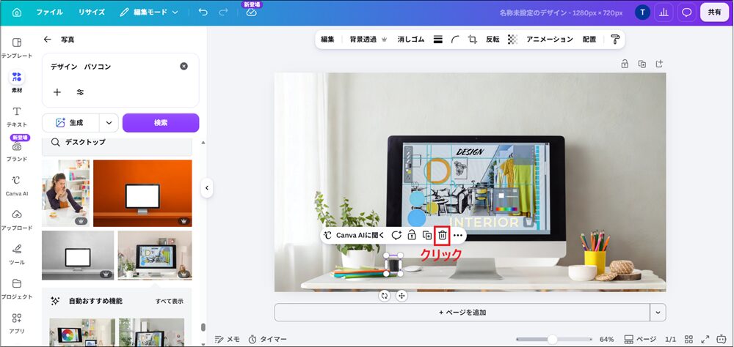
Task: Go to Canva home icon
Action: pos(17,12)
